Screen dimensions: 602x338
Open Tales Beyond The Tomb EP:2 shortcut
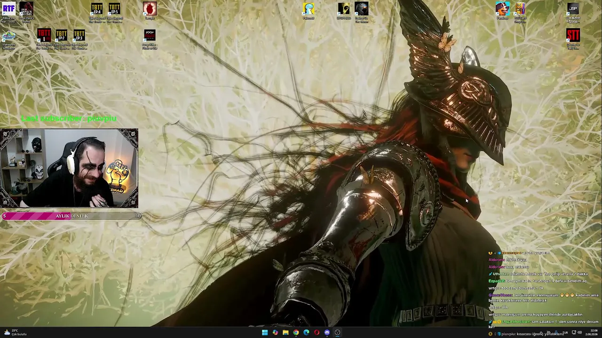tap(62, 39)
